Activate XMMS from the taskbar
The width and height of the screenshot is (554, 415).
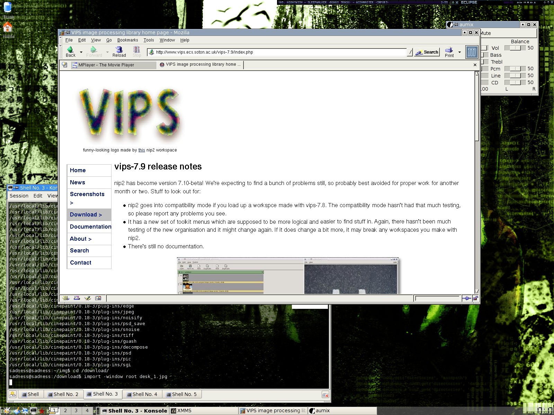pos(204,411)
